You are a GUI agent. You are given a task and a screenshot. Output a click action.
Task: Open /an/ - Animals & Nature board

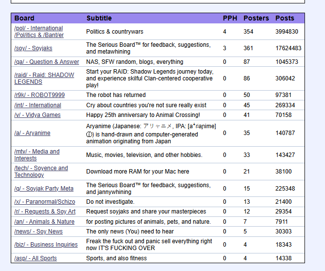tap(44, 221)
